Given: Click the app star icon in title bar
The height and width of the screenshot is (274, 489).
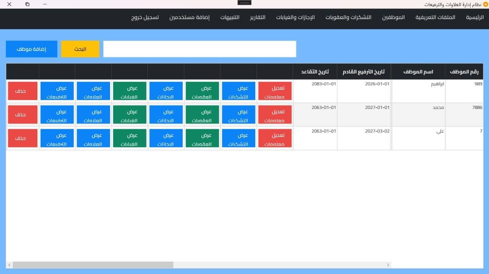Looking at the screenshot, I should [x=486, y=4].
